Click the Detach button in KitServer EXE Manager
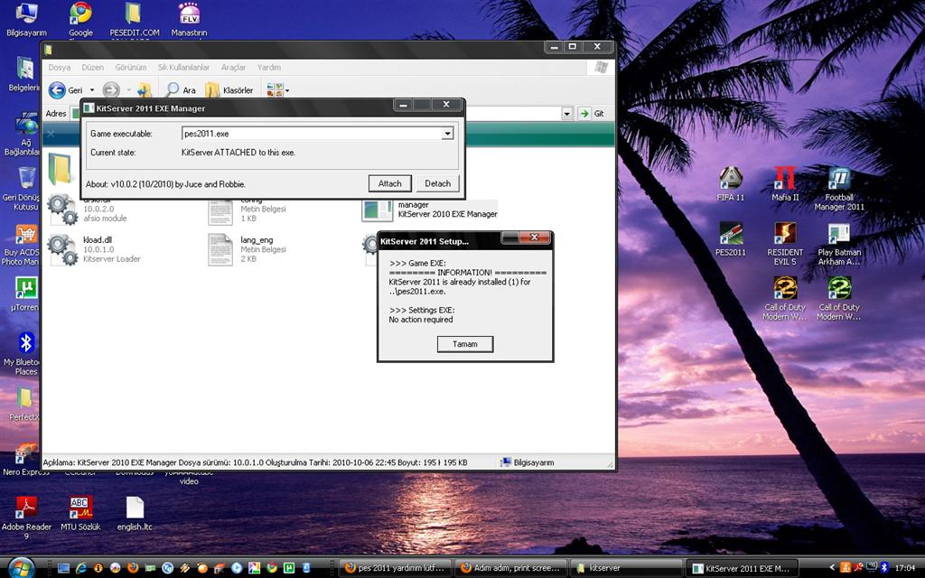This screenshot has height=578, width=925. tap(438, 183)
